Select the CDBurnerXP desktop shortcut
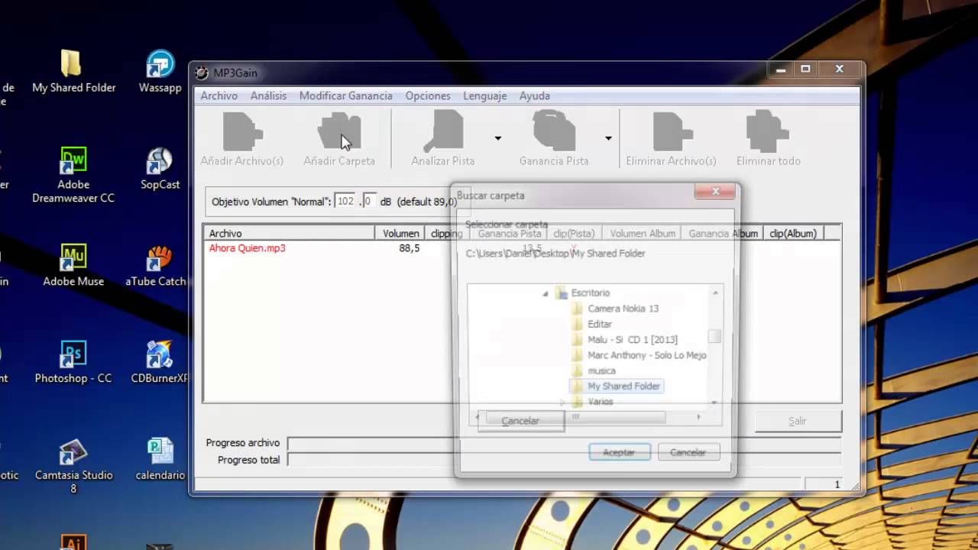 pyautogui.click(x=160, y=363)
